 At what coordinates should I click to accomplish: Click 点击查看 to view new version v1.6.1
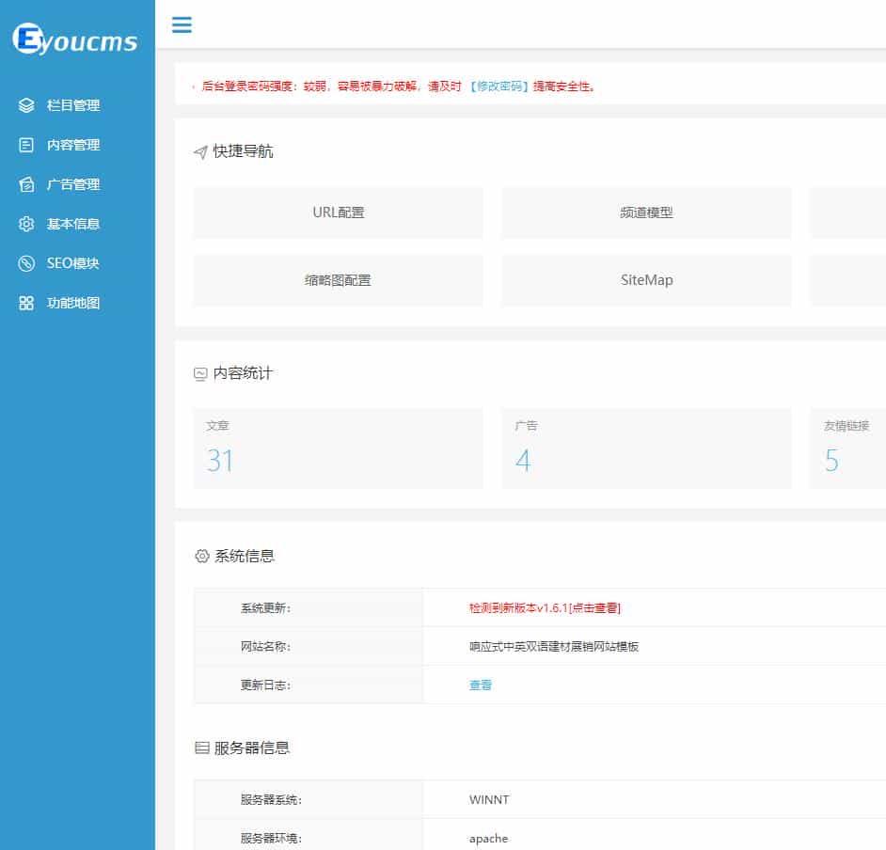click(x=596, y=607)
